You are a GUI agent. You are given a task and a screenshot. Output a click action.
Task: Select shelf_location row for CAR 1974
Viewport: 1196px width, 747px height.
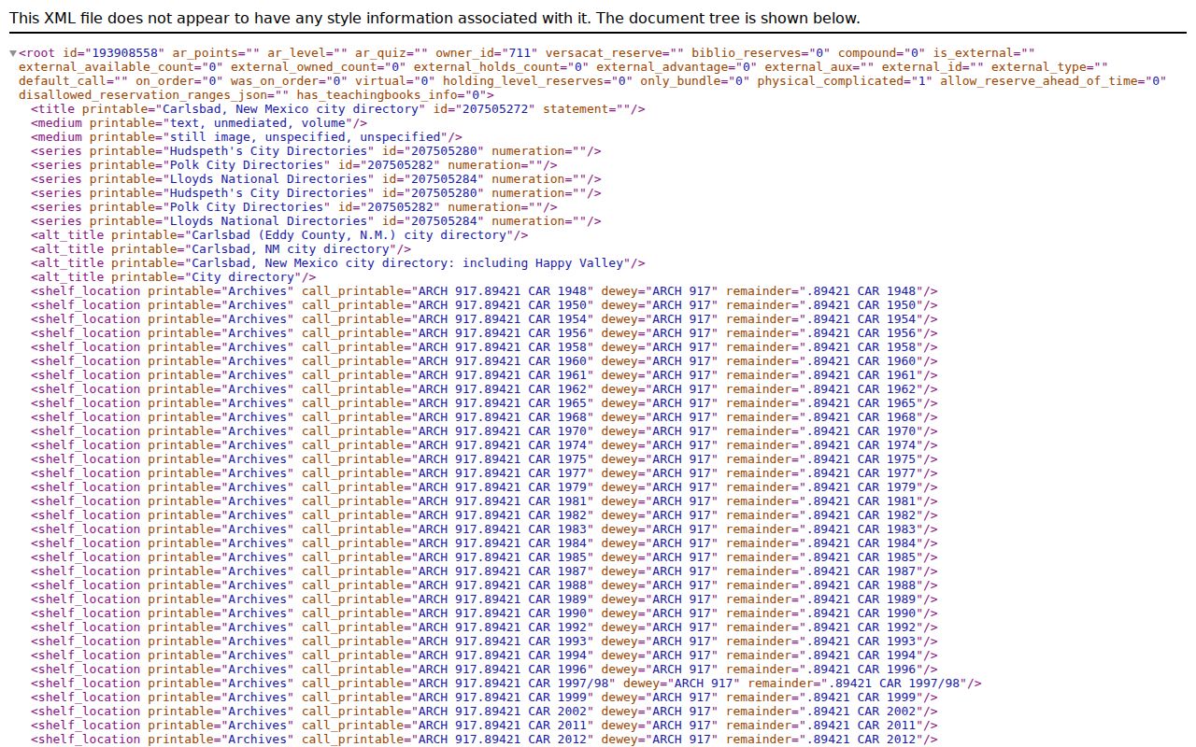click(484, 445)
